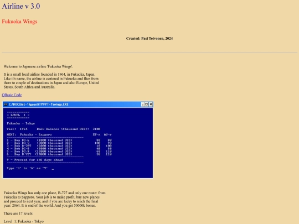299x224 pixels.
Task: Open the QBasic Code link
Action: [12, 95]
